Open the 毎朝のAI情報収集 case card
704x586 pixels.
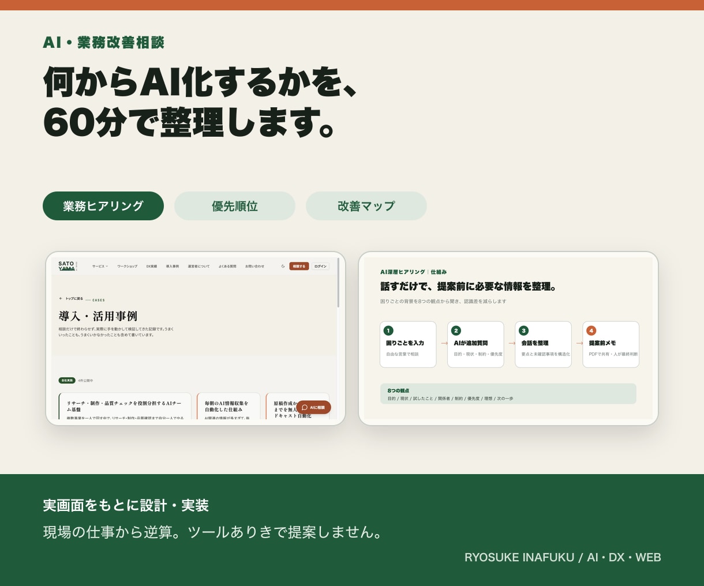[228, 407]
